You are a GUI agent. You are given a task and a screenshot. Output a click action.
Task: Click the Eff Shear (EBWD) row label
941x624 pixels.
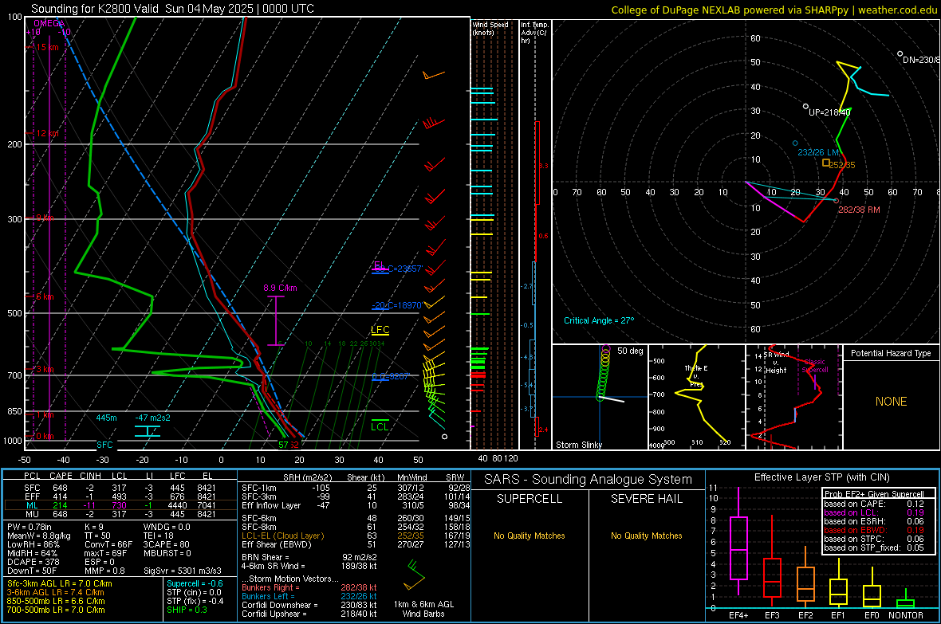277,545
